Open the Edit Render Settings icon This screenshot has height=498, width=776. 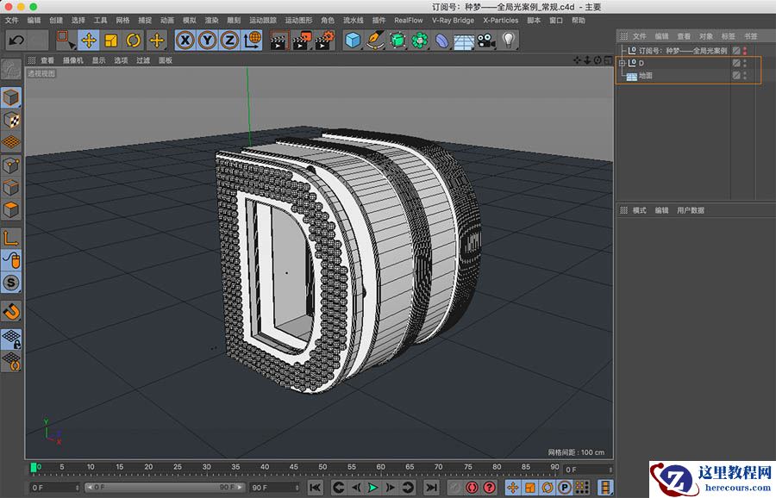click(323, 39)
